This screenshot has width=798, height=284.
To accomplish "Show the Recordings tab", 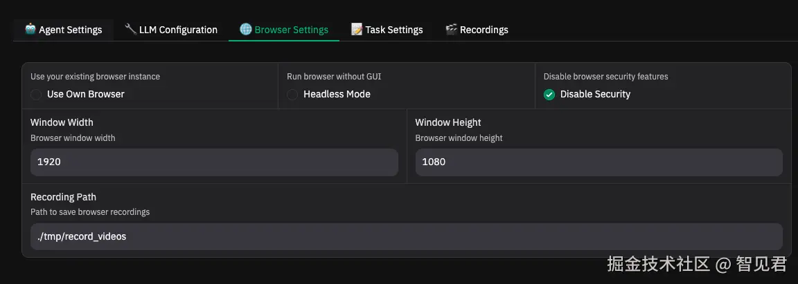I will pyautogui.click(x=484, y=30).
